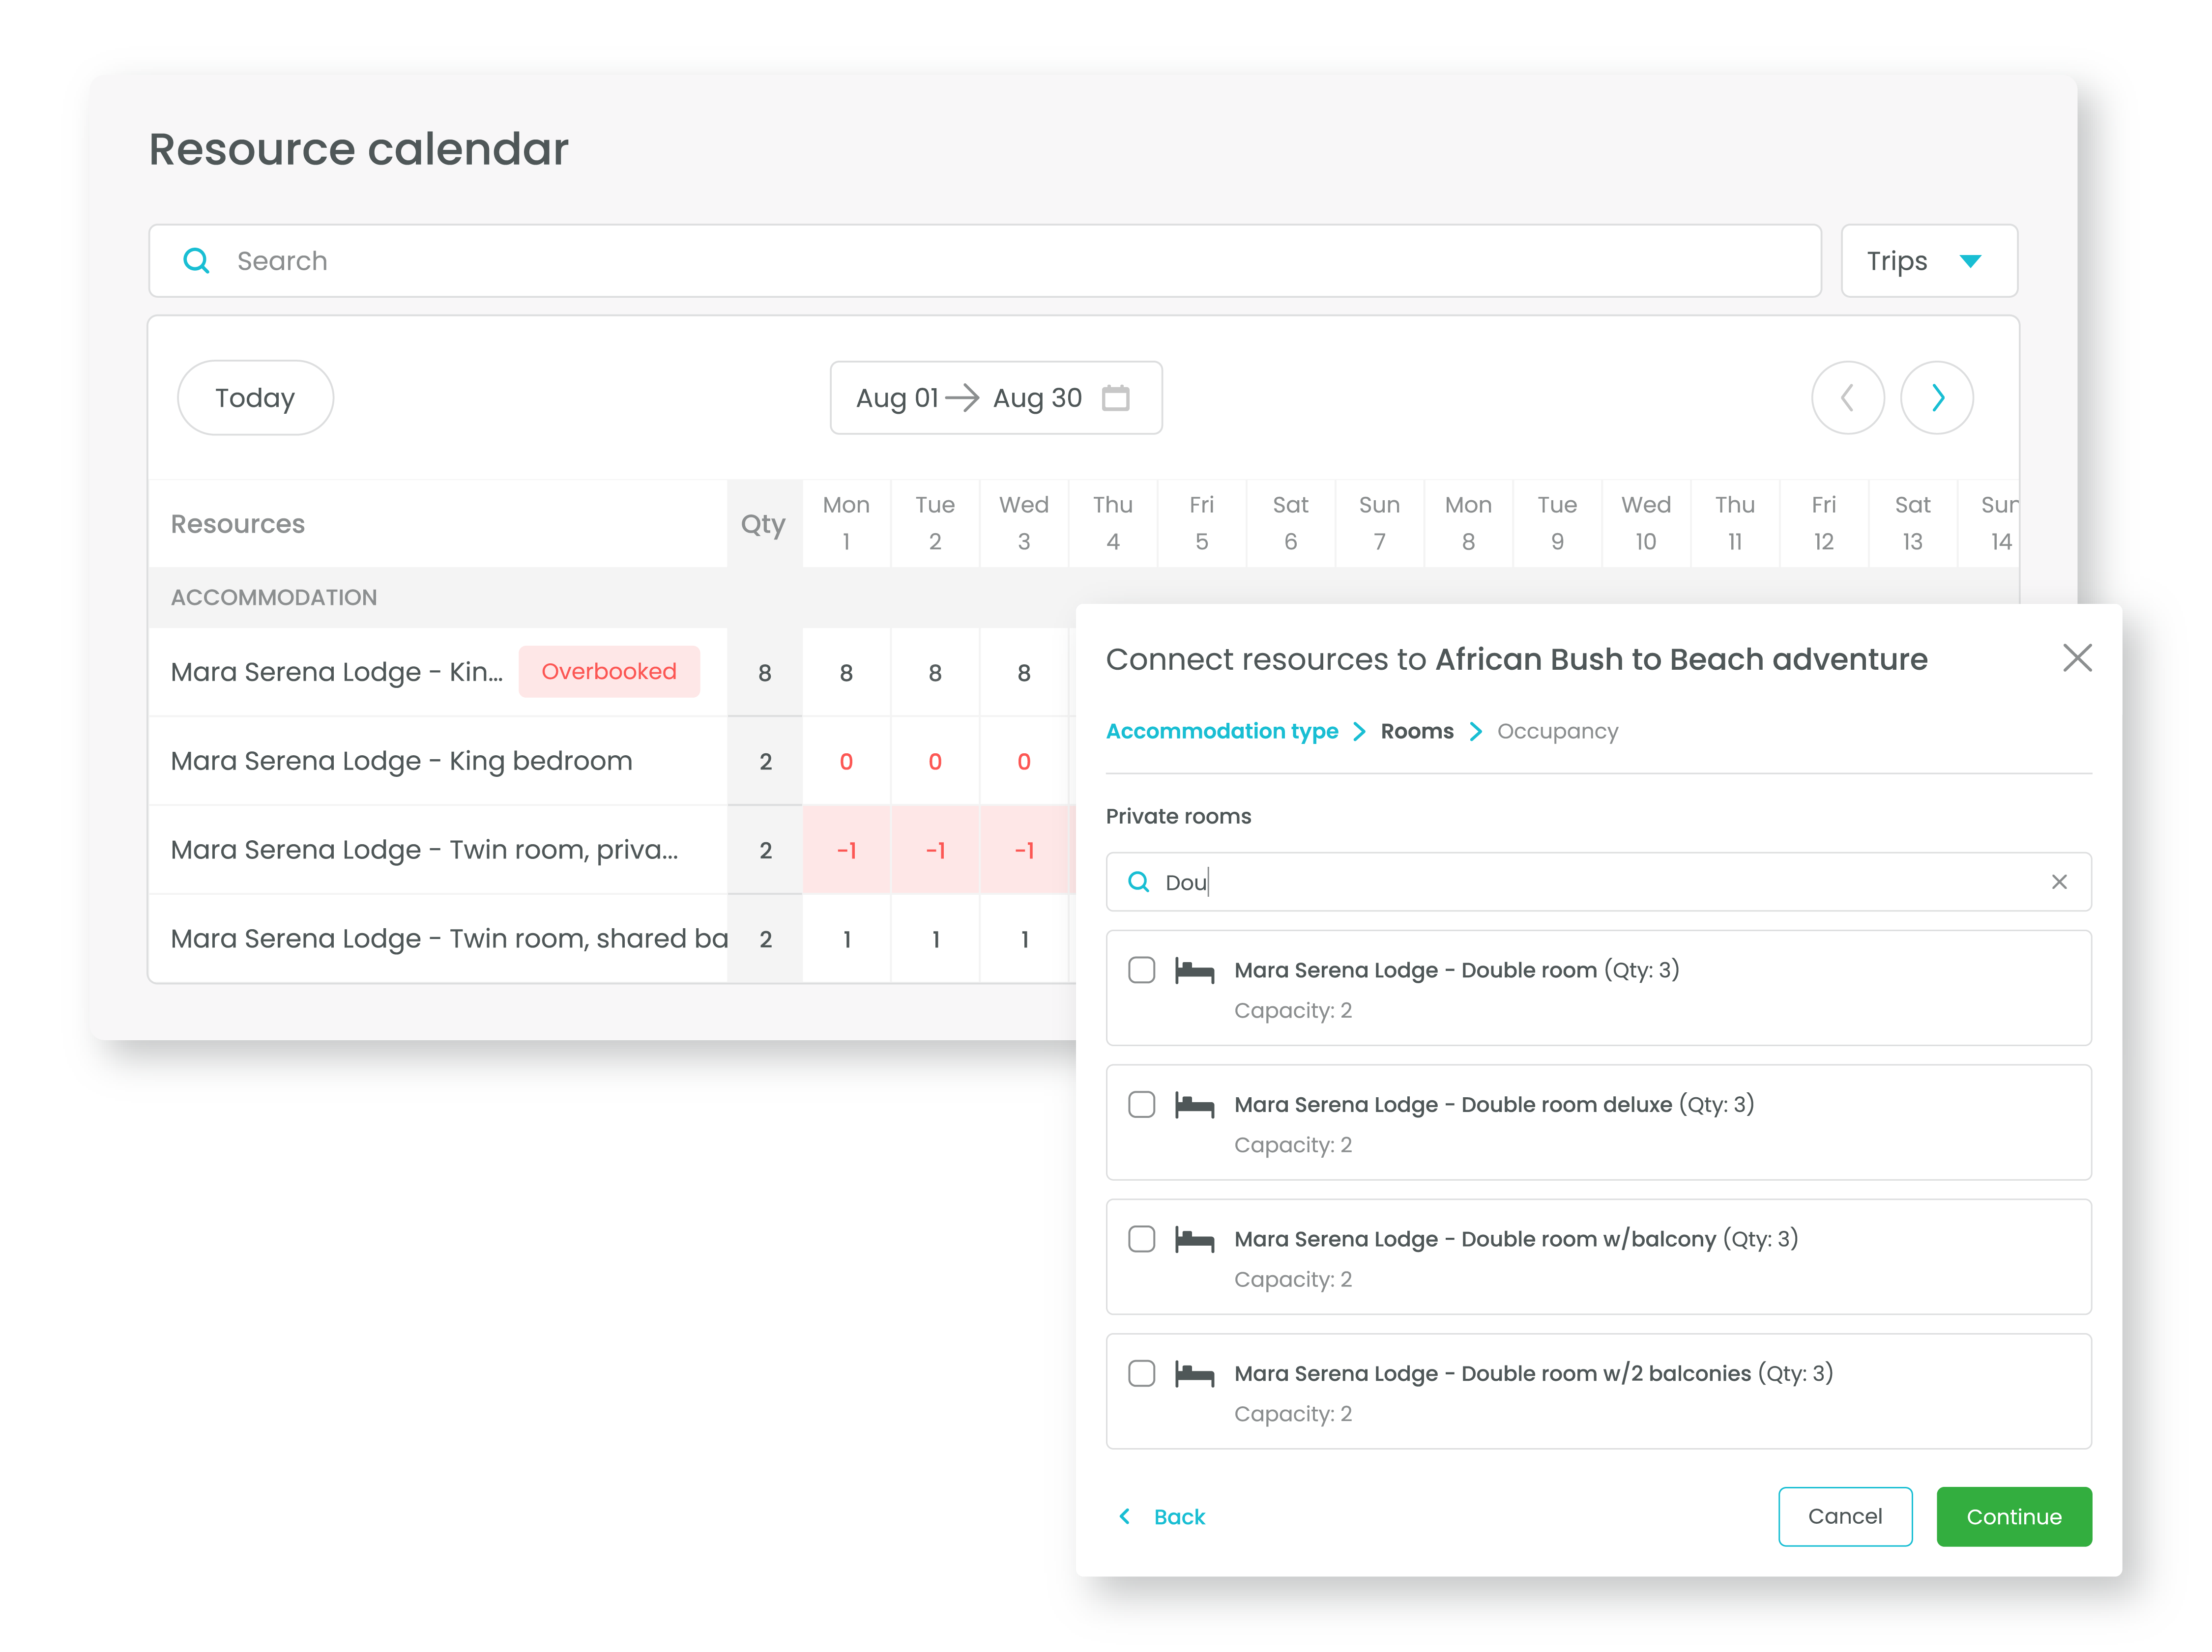Click the green Continue button
The width and height of the screenshot is (2212, 1652).
(2014, 1517)
